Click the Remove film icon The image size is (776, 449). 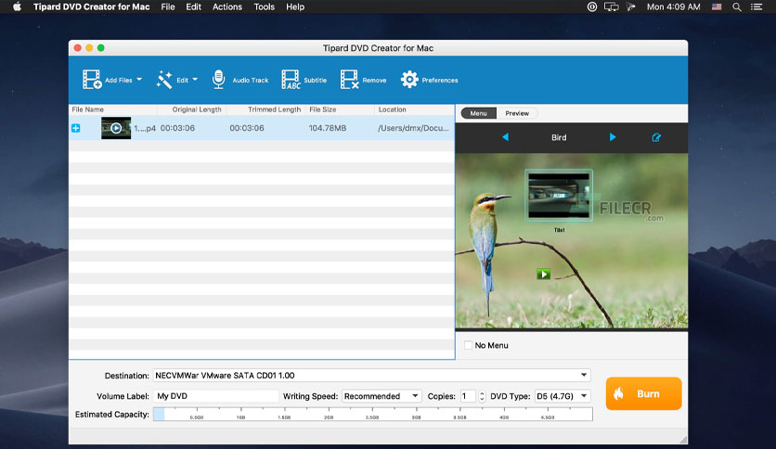(x=349, y=79)
